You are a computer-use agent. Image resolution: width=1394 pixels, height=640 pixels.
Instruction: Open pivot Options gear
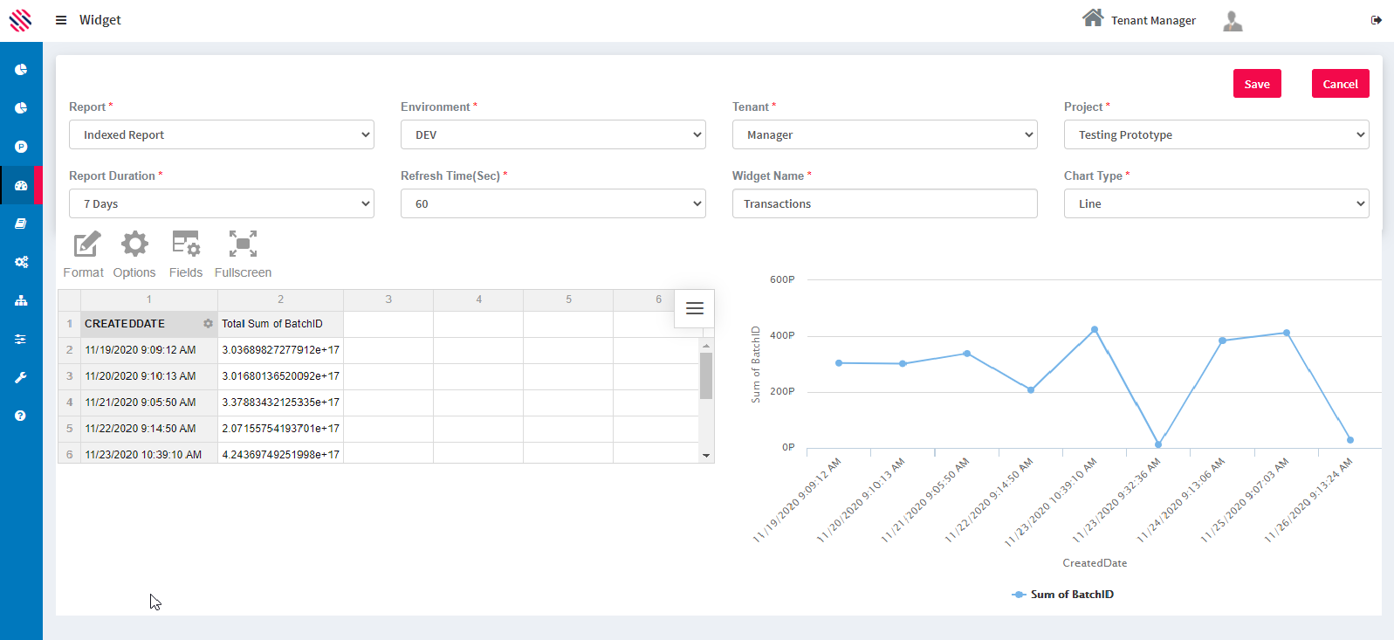[134, 254]
